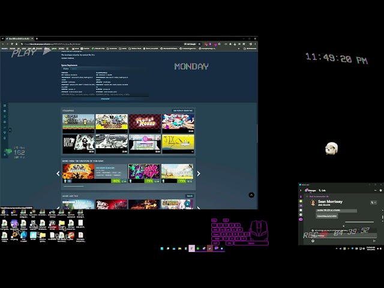Switch to Calls tab in Phone Link
Image resolution: width=384 pixels, height=288 pixels.
[x=322, y=190]
